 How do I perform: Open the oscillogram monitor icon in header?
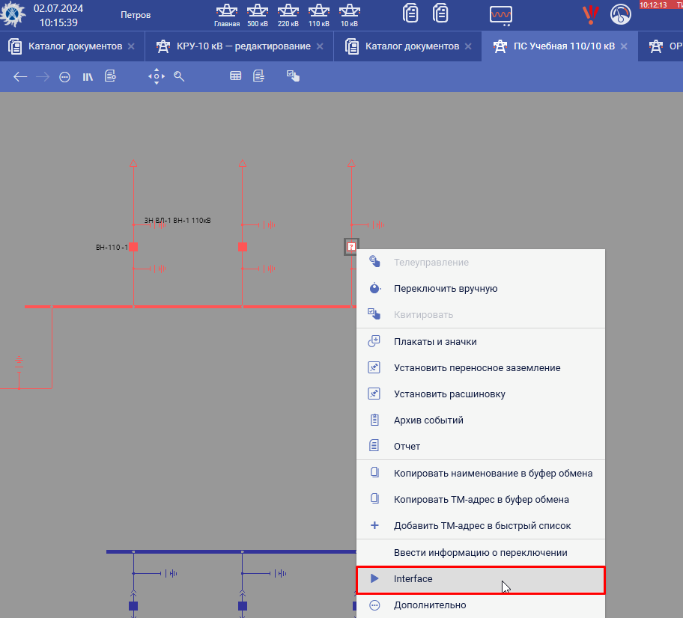tap(500, 14)
